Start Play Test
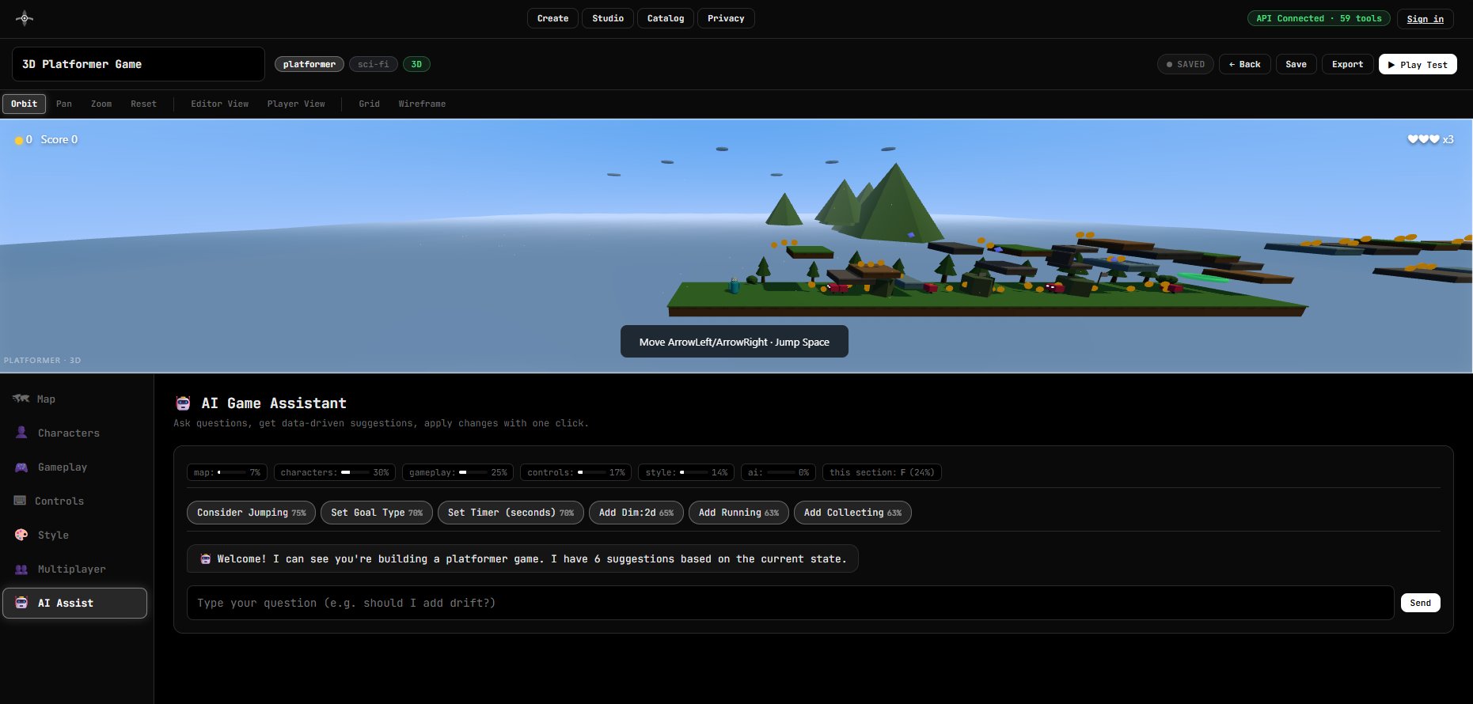Image resolution: width=1473 pixels, height=704 pixels. pos(1418,64)
